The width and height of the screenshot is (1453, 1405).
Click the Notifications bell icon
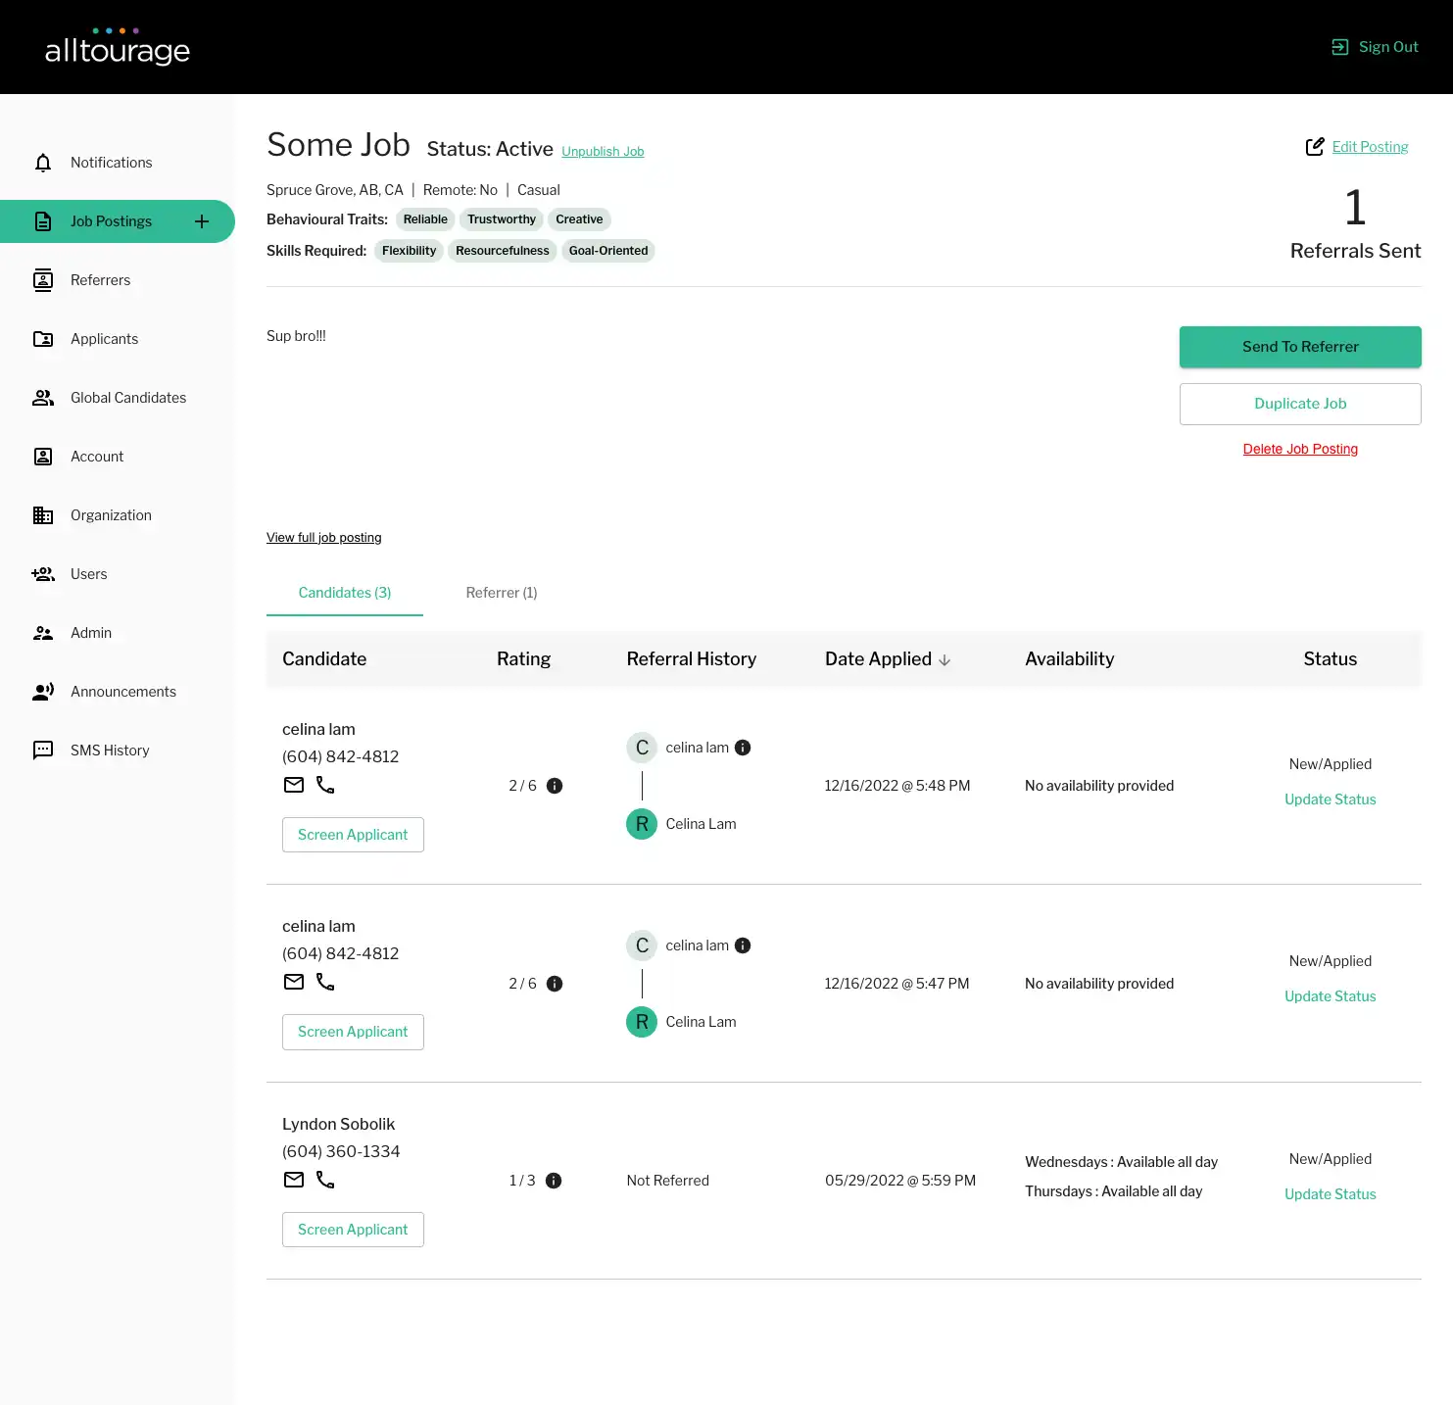43,163
